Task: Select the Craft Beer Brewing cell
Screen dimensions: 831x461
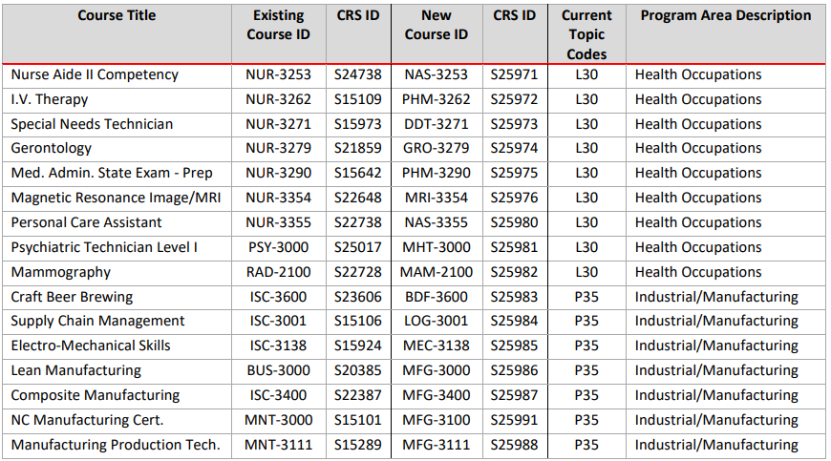Action: [72, 297]
